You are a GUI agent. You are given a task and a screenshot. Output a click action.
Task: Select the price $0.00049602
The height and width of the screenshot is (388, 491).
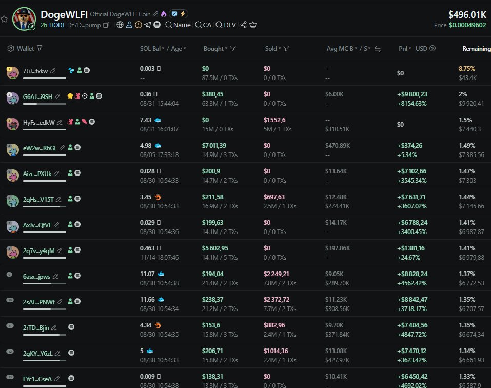[467, 25]
